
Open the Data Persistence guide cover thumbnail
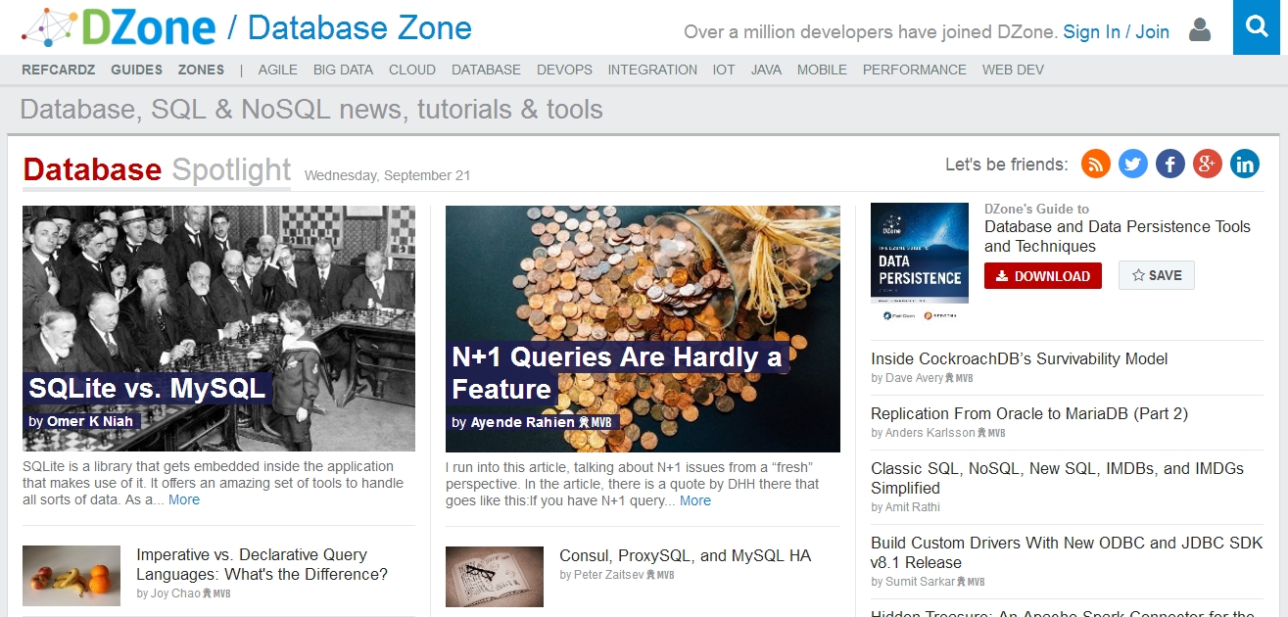coord(920,263)
